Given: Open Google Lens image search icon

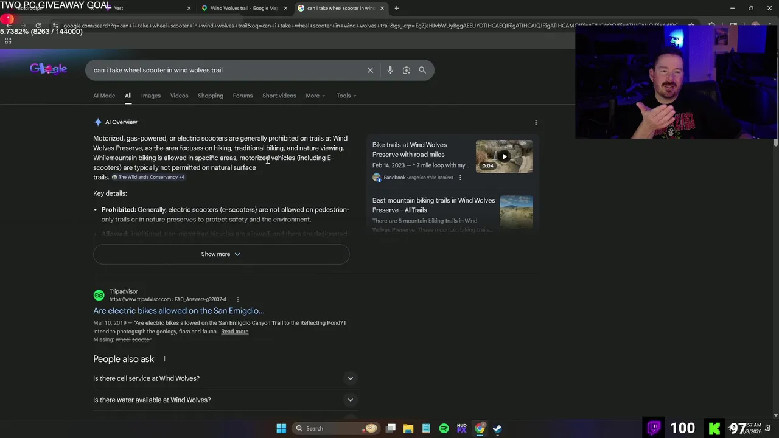Looking at the screenshot, I should (407, 70).
